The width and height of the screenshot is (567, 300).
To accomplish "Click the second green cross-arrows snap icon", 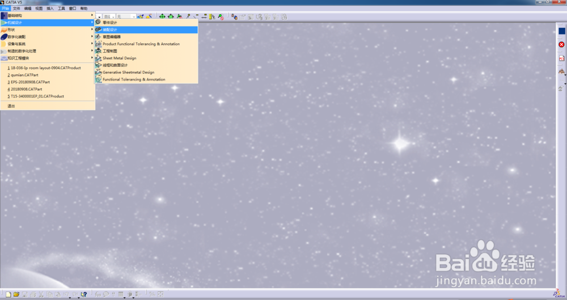I will coord(171,16).
